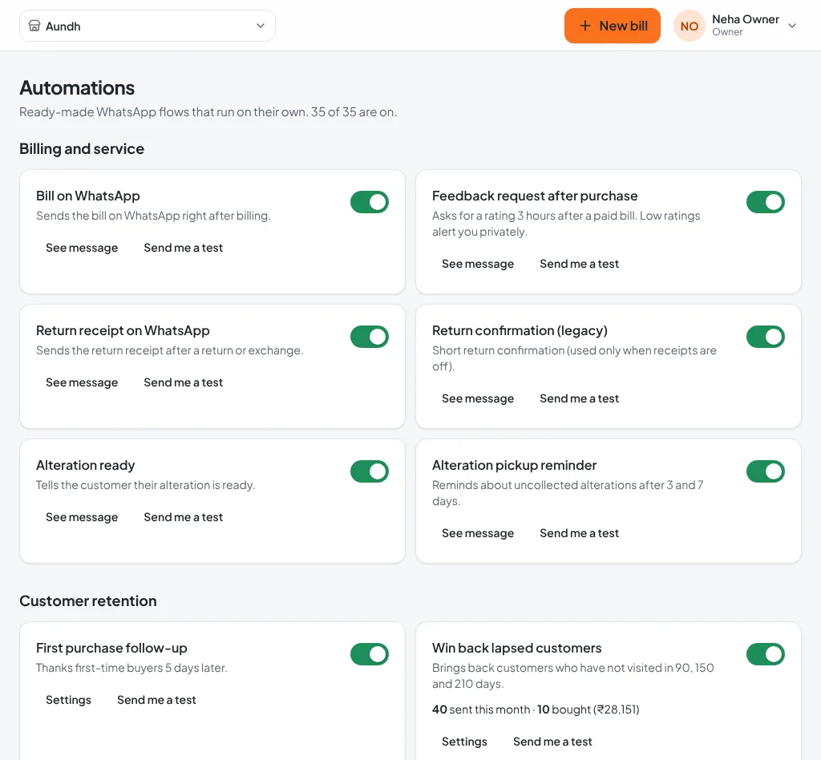This screenshot has width=821, height=760.
Task: View Alteration pickup reminder message
Action: (478, 533)
